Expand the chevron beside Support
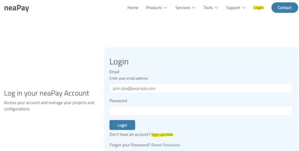Image resolution: width=299 pixels, height=151 pixels. (244, 8)
